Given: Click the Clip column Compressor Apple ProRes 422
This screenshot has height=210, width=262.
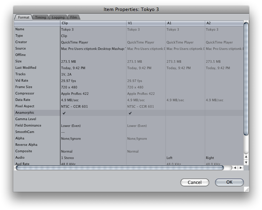Looking at the screenshot, I should click(x=75, y=94).
